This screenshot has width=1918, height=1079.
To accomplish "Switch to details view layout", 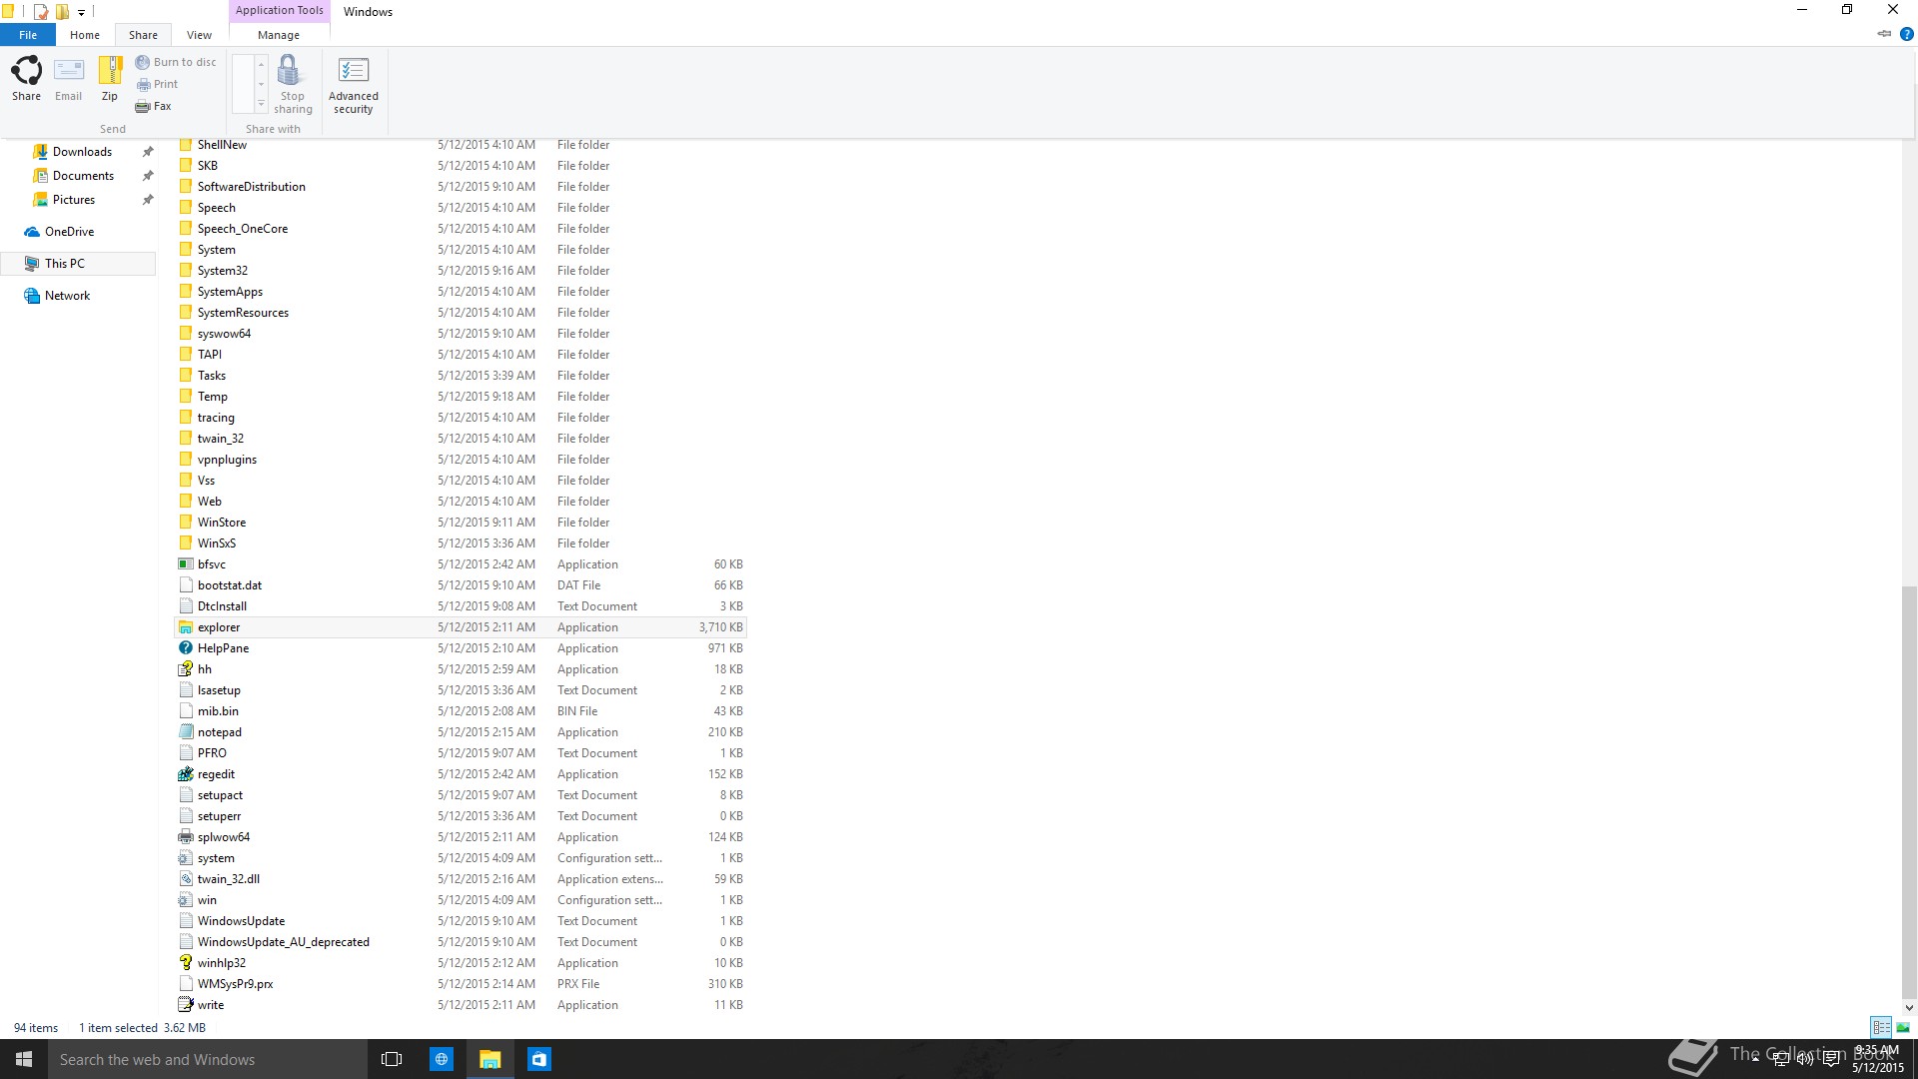I will [x=1881, y=1027].
